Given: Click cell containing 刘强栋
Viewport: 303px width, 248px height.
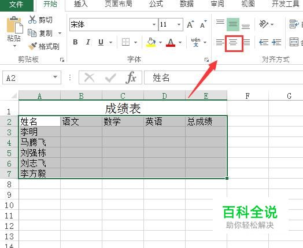Looking at the screenshot, I should pyautogui.click(x=40, y=153).
